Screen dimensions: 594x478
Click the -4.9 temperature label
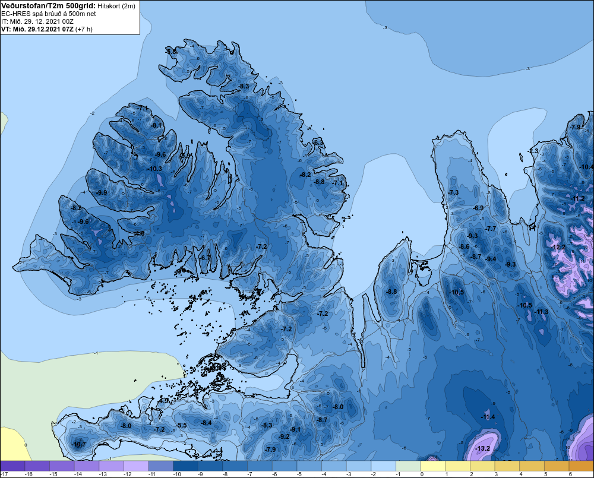pos(164,401)
